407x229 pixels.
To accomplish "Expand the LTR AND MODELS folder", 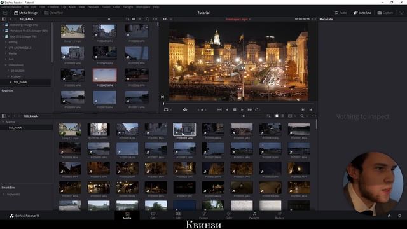I will click(x=6, y=48).
